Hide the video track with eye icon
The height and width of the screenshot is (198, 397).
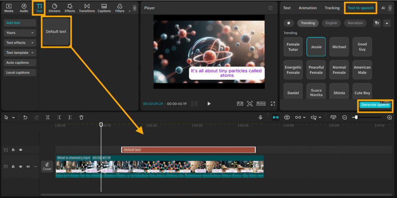(x=21, y=166)
